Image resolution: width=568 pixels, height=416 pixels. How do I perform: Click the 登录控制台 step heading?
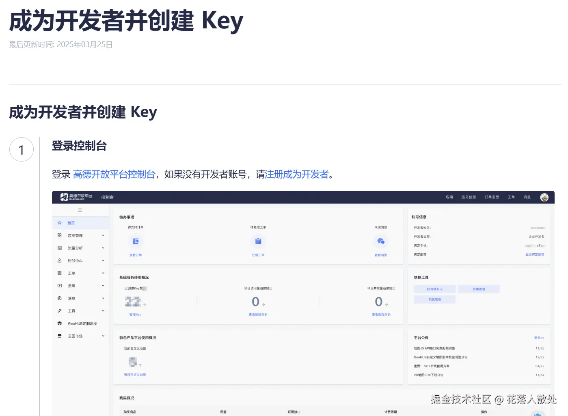(79, 146)
